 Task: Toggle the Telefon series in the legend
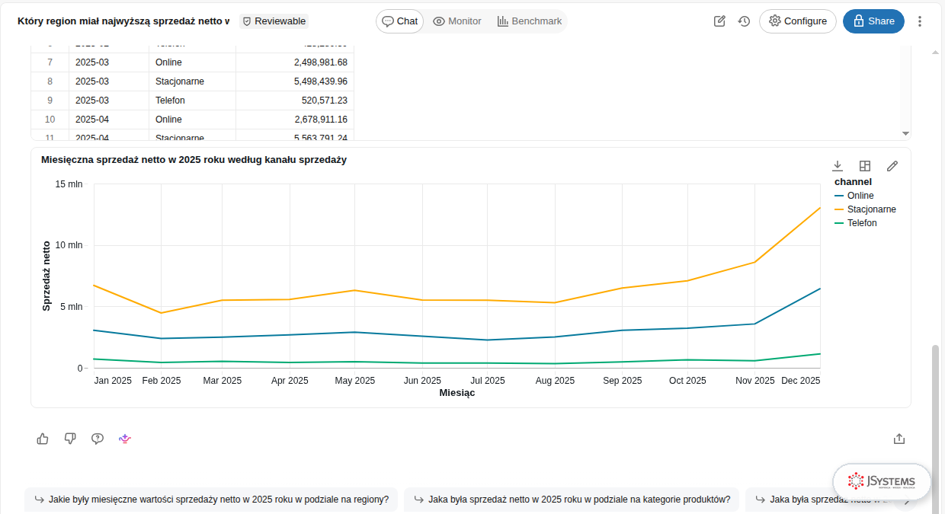pos(856,223)
